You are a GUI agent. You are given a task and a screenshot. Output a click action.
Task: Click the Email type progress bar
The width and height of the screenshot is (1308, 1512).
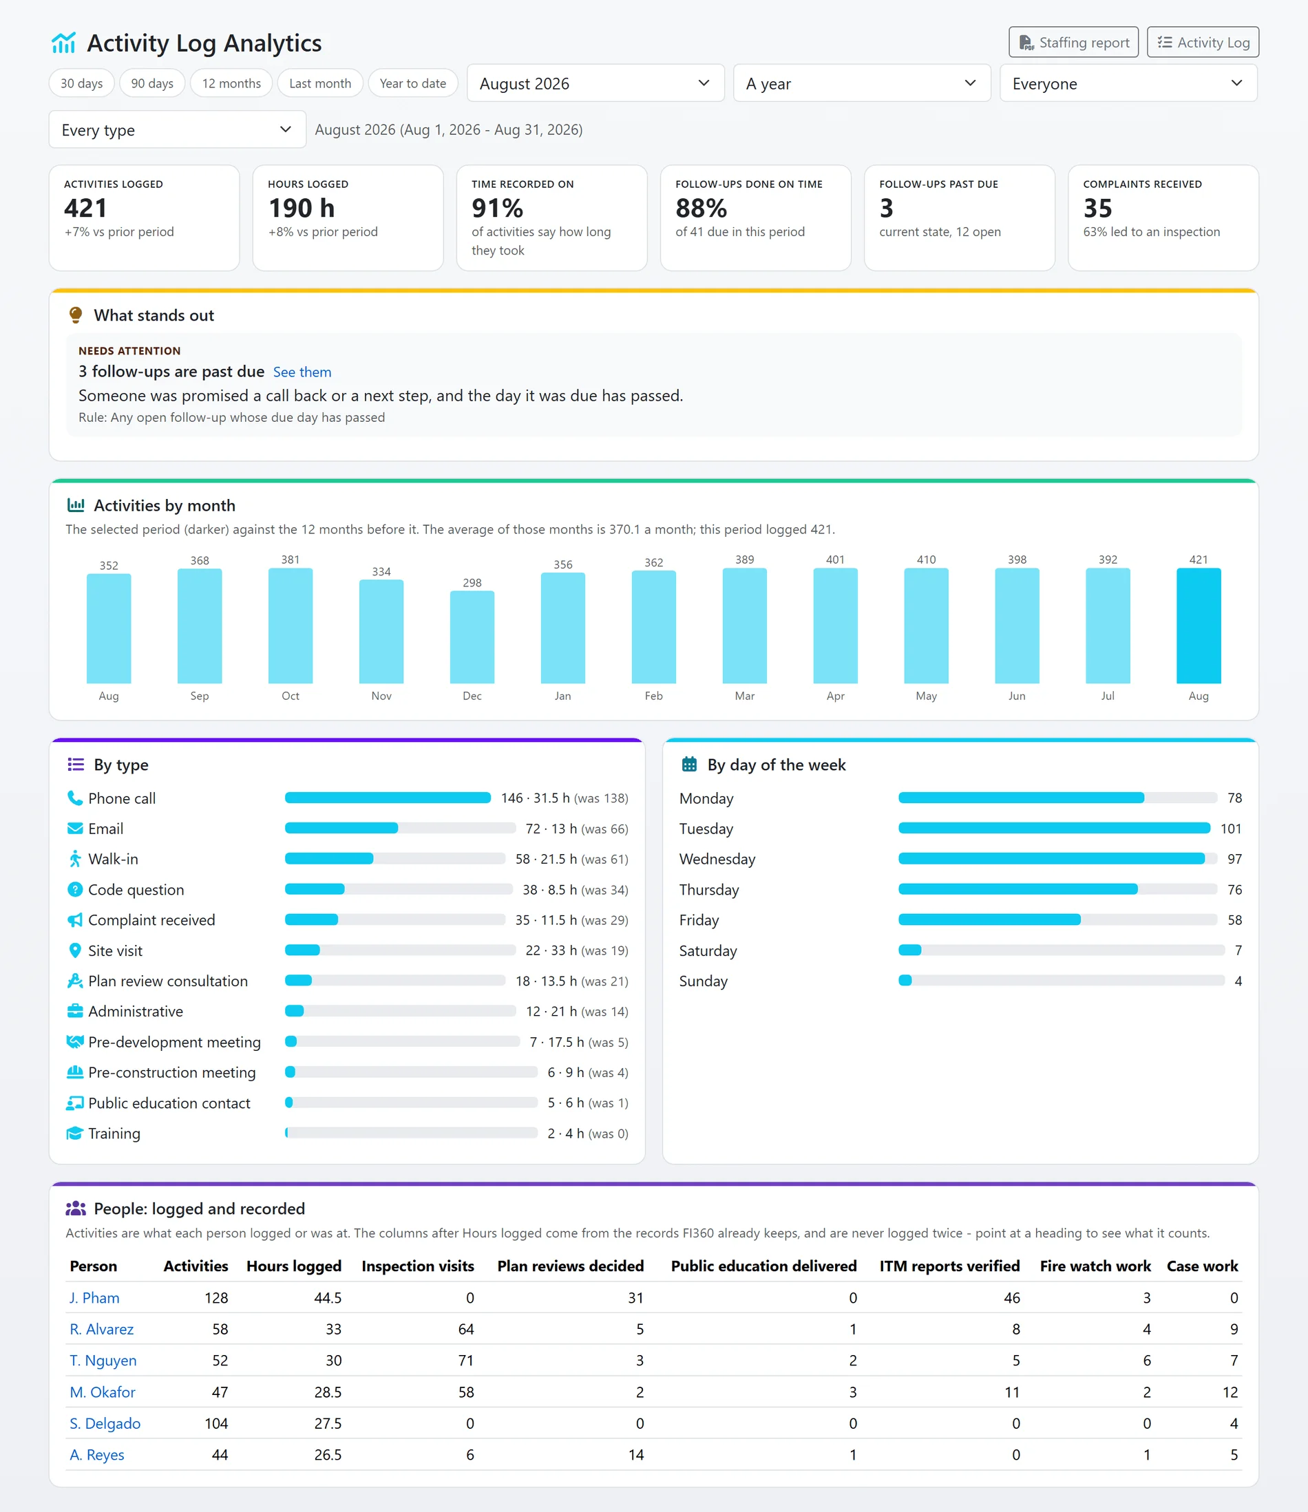400,828
